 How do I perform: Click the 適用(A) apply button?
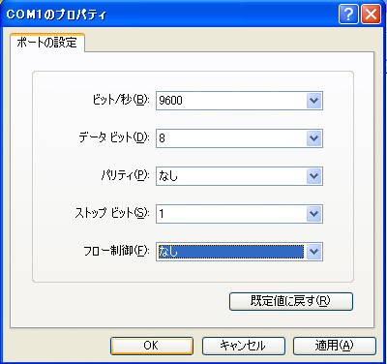(335, 346)
